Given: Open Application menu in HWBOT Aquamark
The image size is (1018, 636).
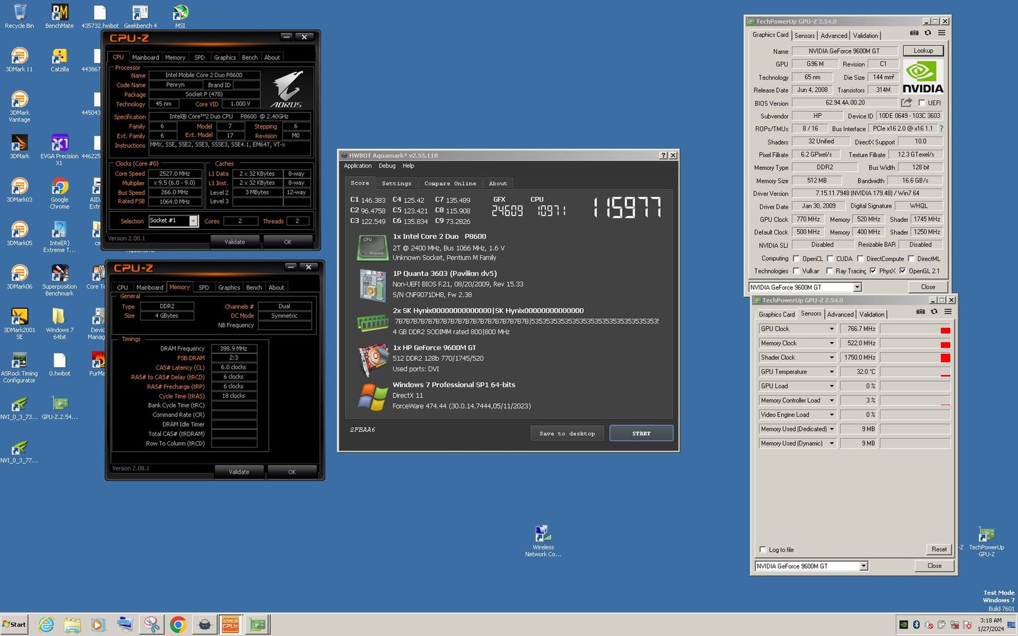Looking at the screenshot, I should tap(358, 166).
